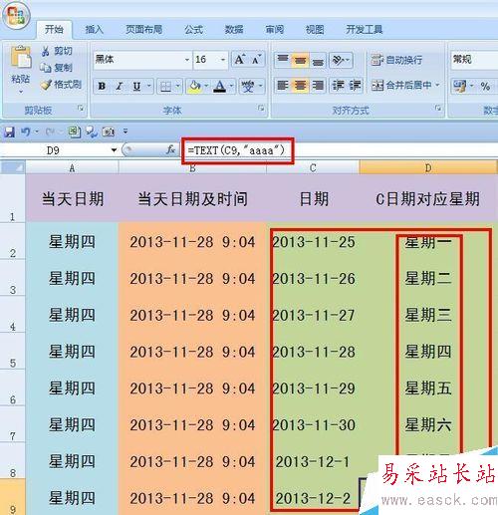Toggle top vertical alignment
This screenshot has width=498, height=515.
283,60
